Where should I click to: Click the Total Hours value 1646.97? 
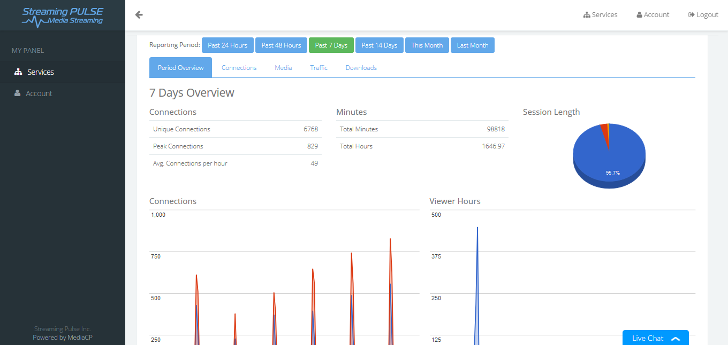click(x=493, y=146)
